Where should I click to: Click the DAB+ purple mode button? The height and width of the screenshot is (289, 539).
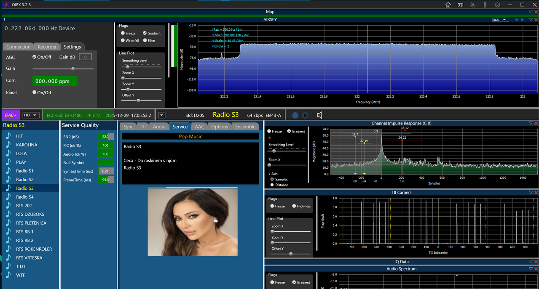tap(11, 115)
